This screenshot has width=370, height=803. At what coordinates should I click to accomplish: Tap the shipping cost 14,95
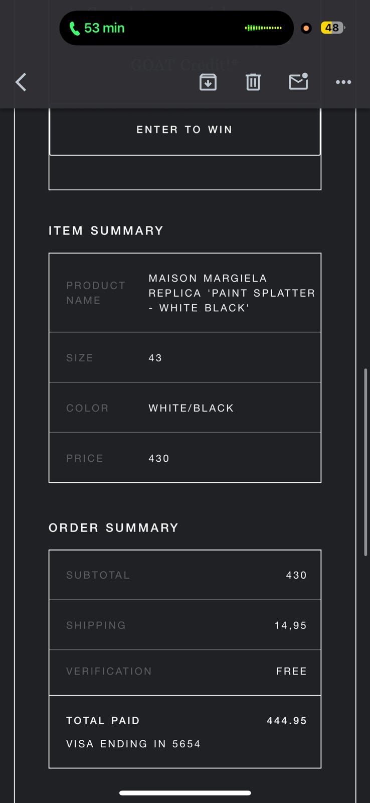(x=290, y=625)
